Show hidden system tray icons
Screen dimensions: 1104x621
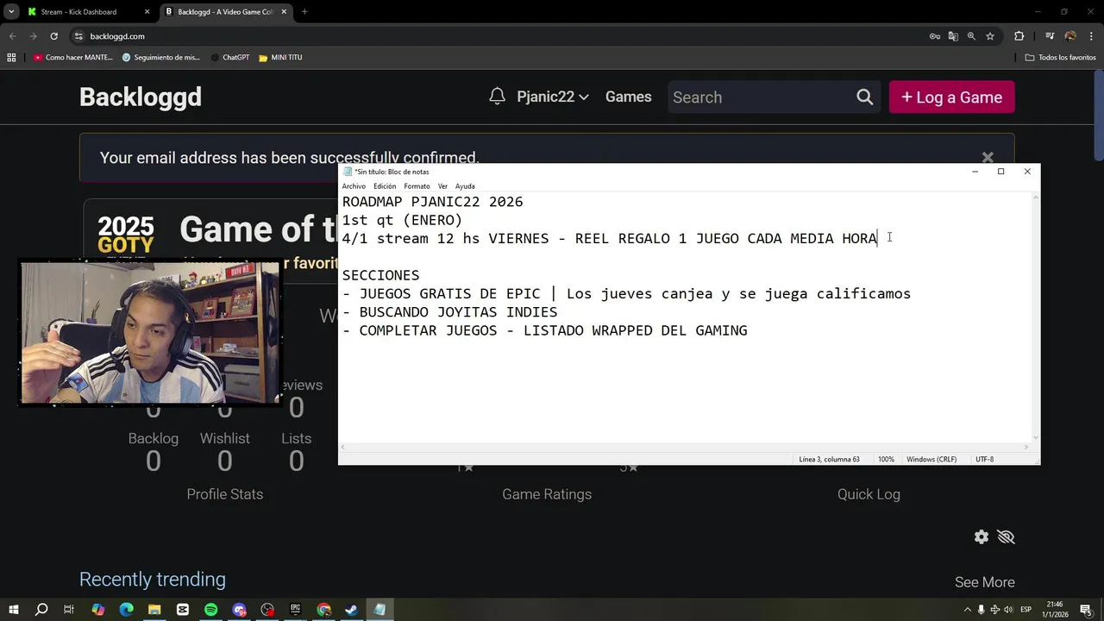(967, 610)
